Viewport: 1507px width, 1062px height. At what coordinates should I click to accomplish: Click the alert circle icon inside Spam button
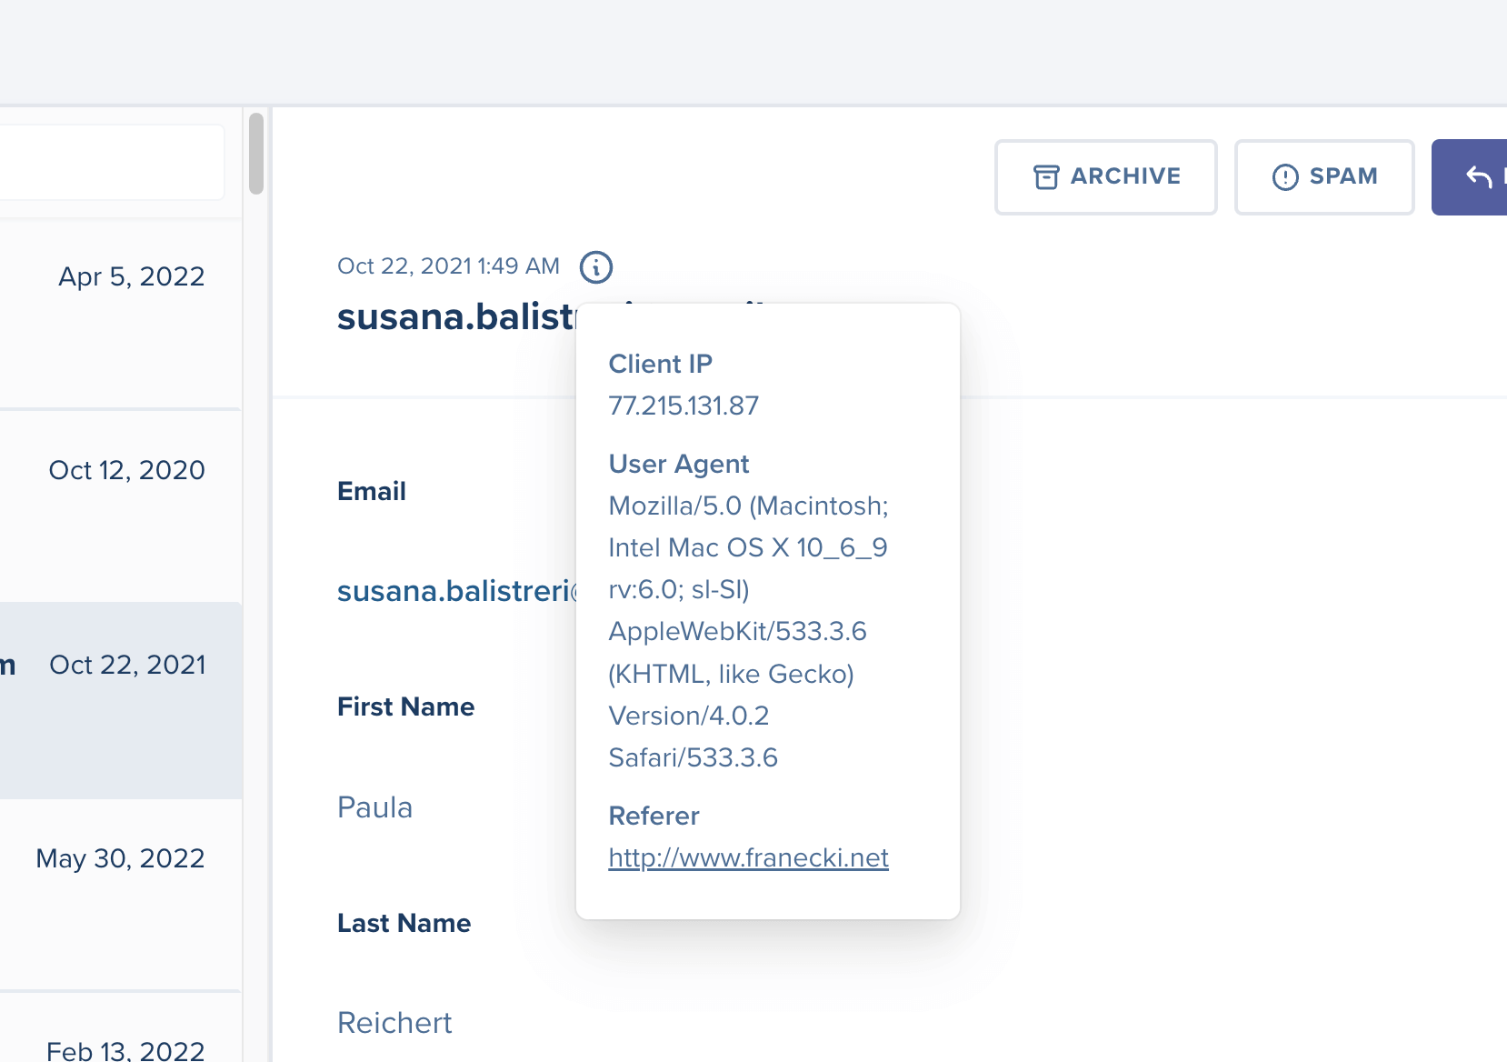[1284, 176]
